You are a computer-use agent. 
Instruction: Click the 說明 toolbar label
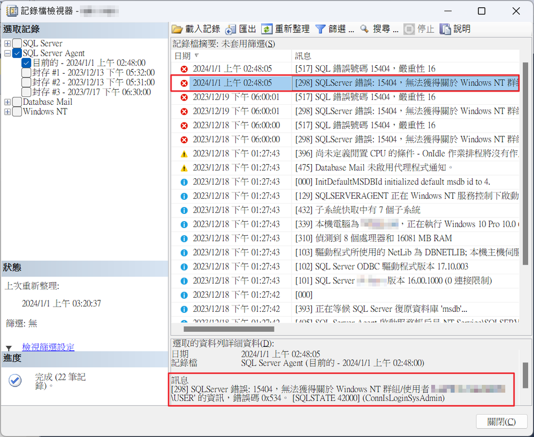462,29
